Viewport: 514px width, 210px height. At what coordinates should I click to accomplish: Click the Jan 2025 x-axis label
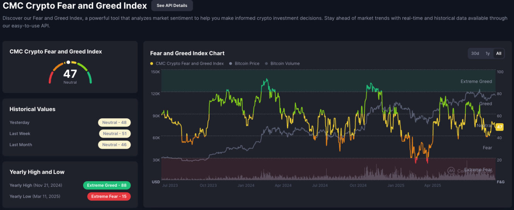395,185
